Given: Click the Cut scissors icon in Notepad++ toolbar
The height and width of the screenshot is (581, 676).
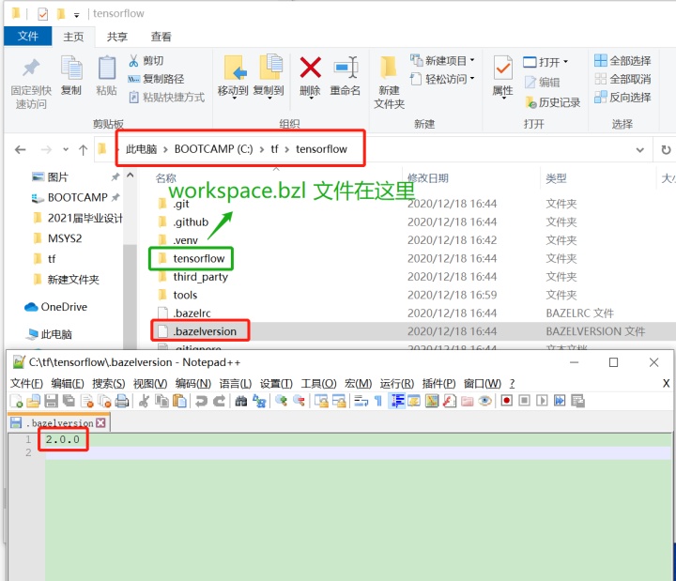Looking at the screenshot, I should pos(144,402).
